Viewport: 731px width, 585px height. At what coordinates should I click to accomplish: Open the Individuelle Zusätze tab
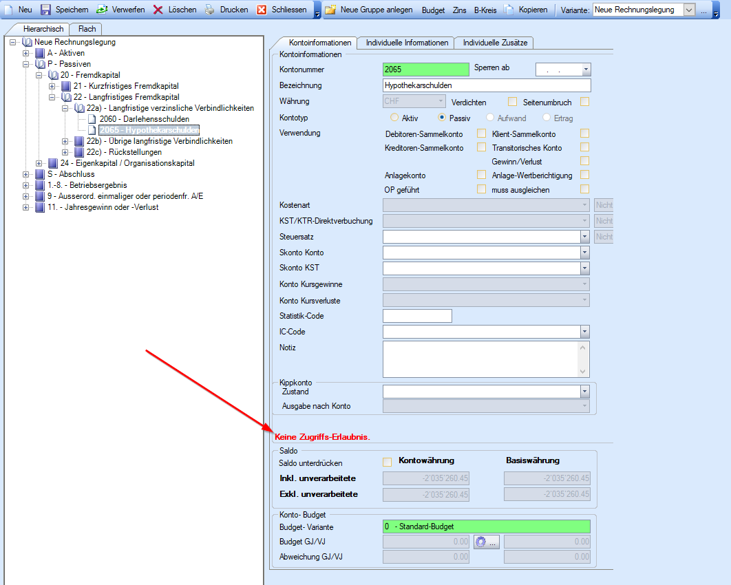pyautogui.click(x=495, y=43)
